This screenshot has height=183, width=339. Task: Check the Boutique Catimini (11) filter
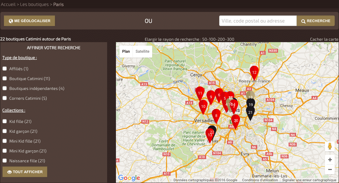pos(5,78)
